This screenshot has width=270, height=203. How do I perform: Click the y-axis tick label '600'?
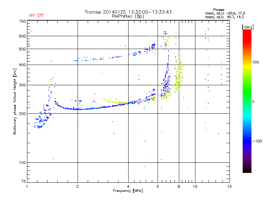point(23,36)
